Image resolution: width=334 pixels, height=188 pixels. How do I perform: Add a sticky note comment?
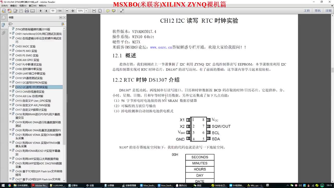click(x=108, y=11)
